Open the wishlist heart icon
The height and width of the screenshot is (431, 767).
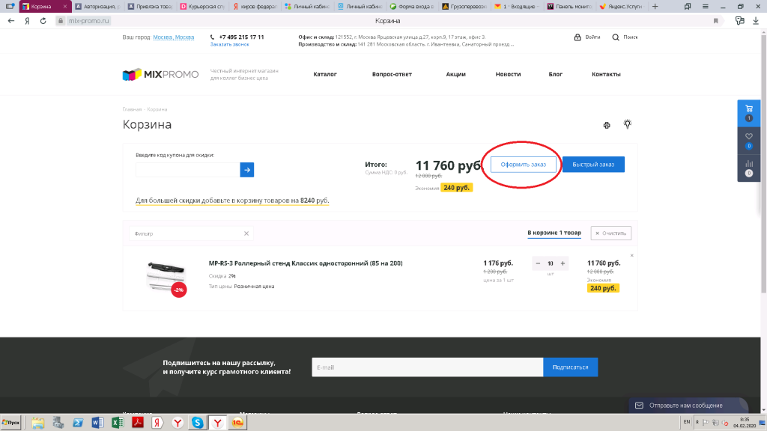[749, 136]
